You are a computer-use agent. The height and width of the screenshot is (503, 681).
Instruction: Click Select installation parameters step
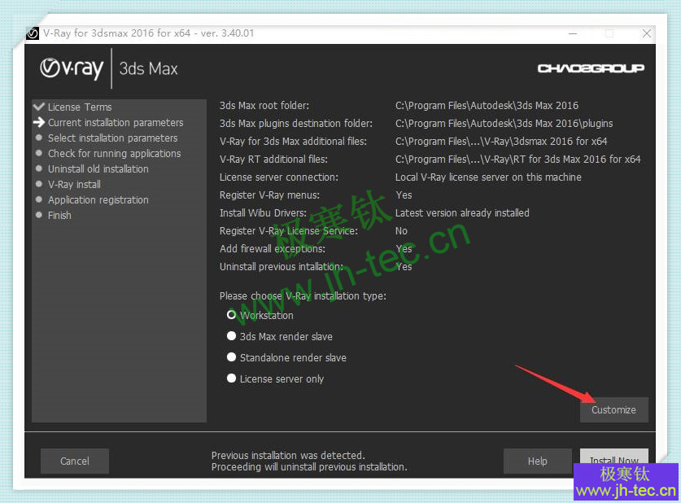(x=112, y=138)
